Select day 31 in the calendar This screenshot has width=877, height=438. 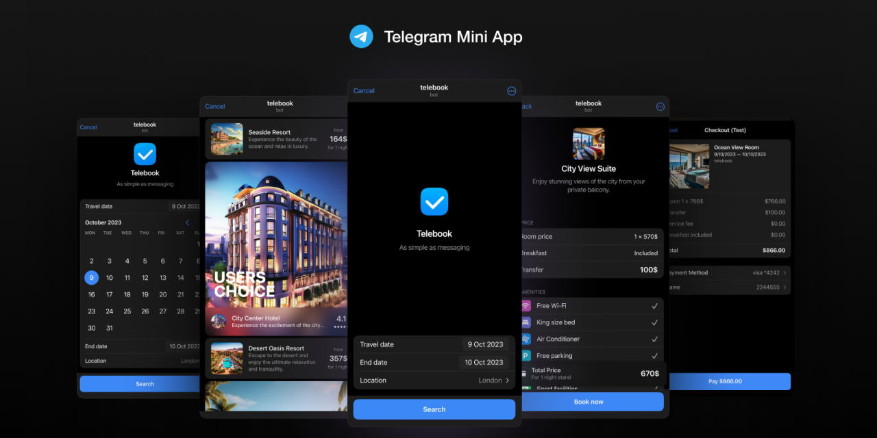click(109, 328)
